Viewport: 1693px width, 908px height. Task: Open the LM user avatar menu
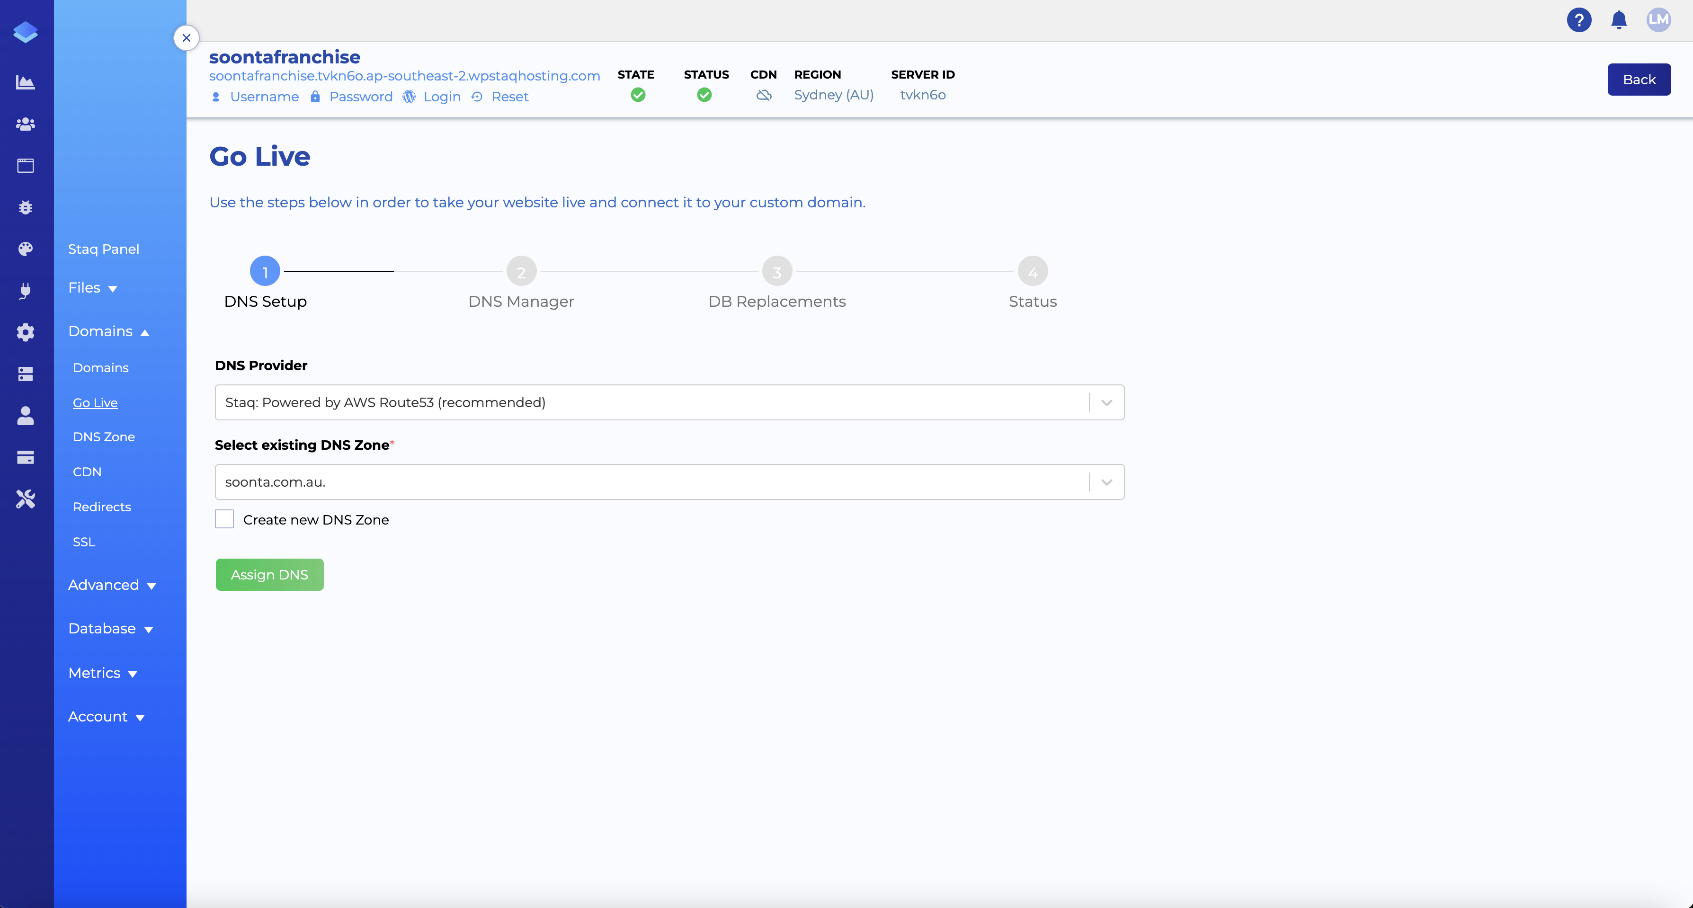click(x=1658, y=20)
